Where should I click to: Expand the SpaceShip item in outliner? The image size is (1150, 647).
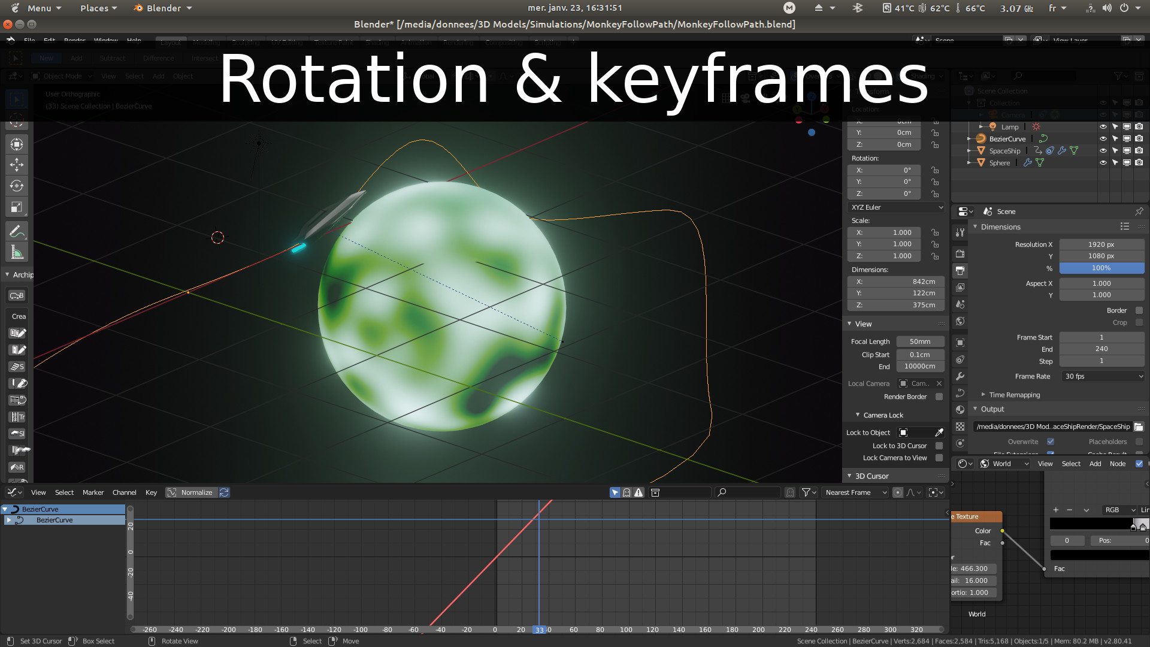click(969, 151)
